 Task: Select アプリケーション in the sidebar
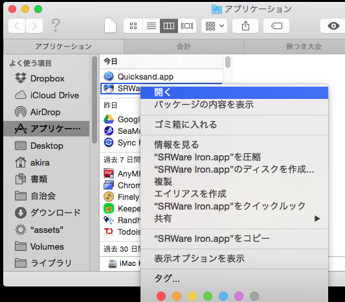pyautogui.click(x=47, y=129)
